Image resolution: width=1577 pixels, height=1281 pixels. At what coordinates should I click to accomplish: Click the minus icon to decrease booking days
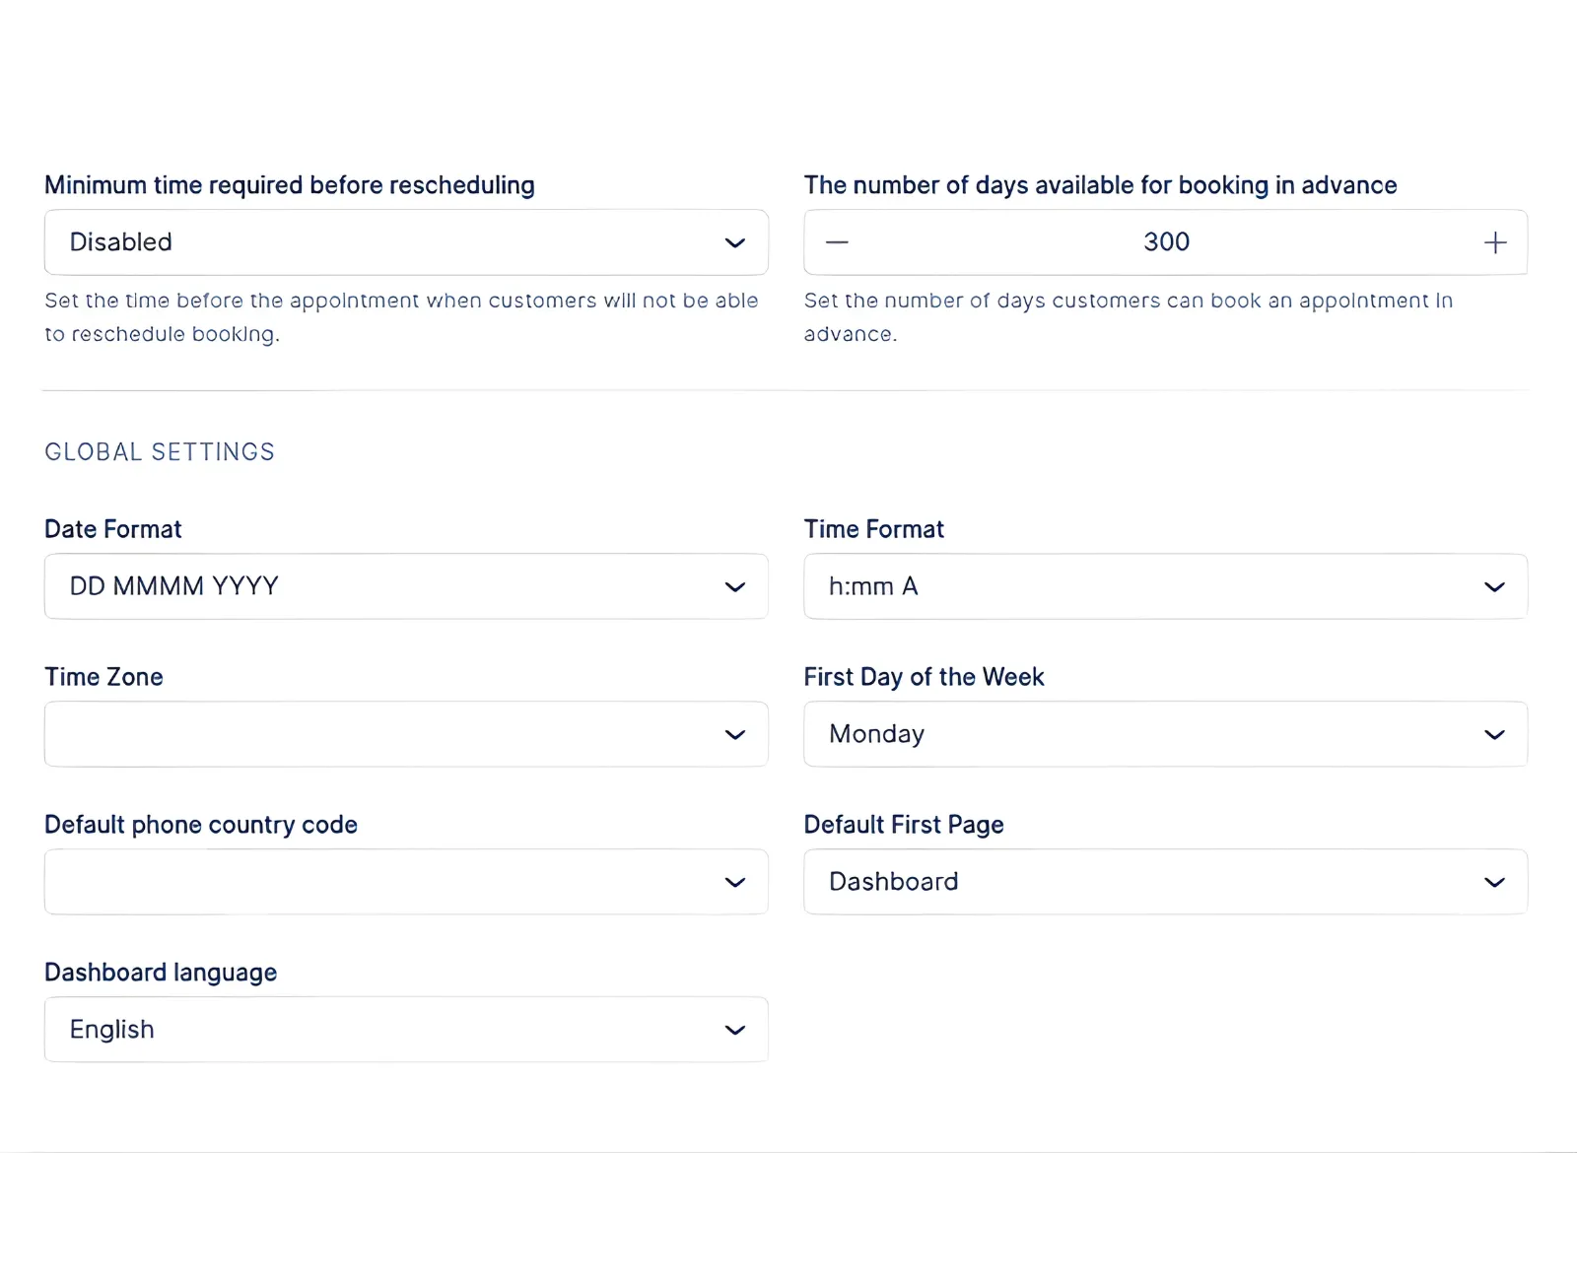click(x=836, y=241)
